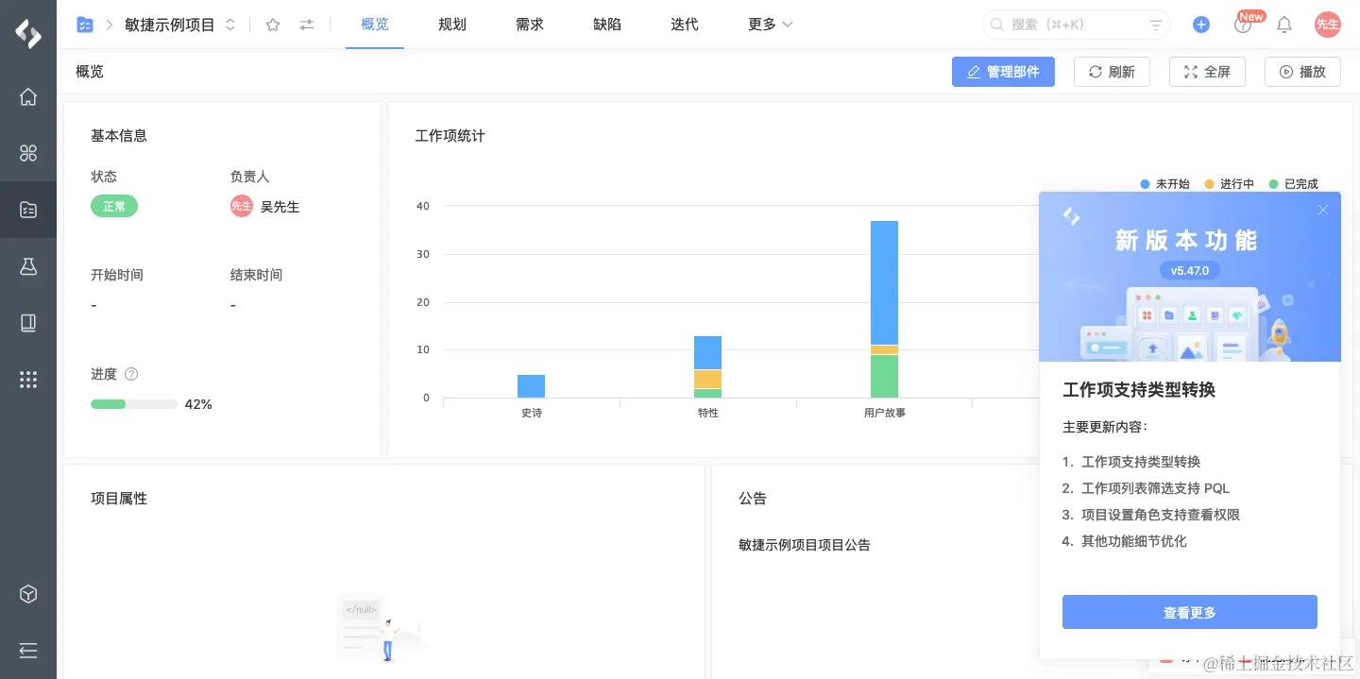Click the 正常 status badge
Viewport: 1360px width, 679px height.
tap(114, 206)
